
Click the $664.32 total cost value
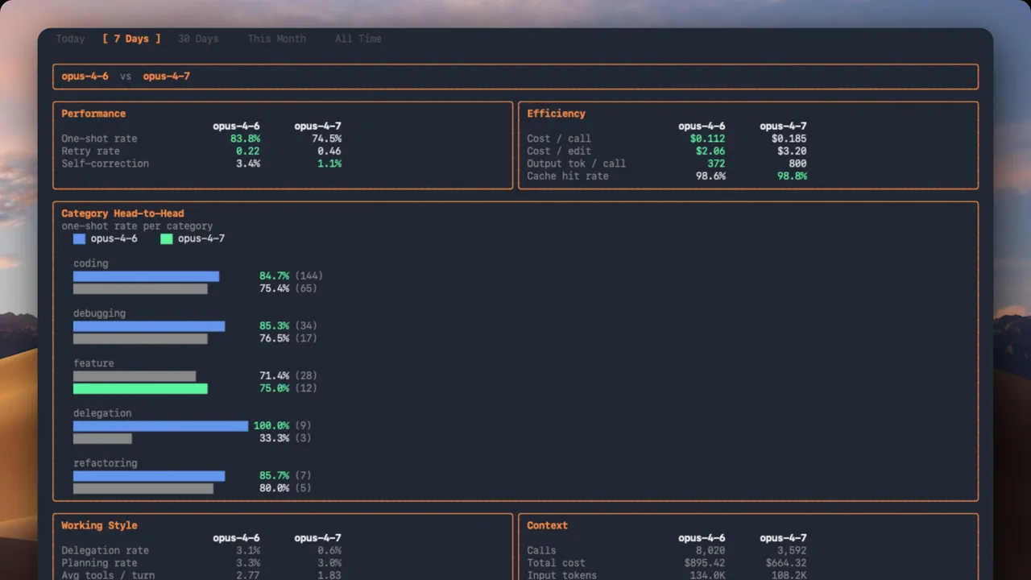pyautogui.click(x=786, y=563)
